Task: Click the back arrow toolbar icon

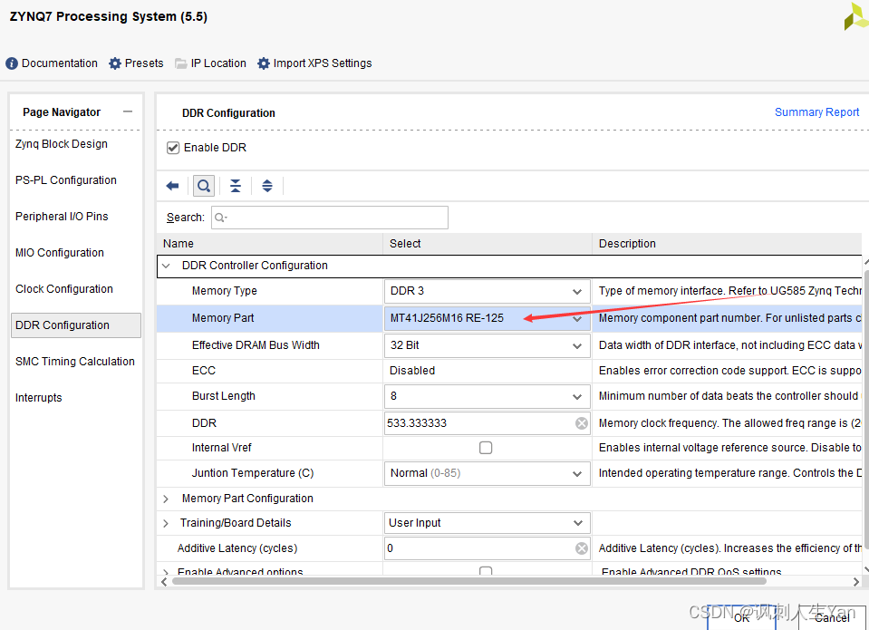Action: [x=172, y=186]
